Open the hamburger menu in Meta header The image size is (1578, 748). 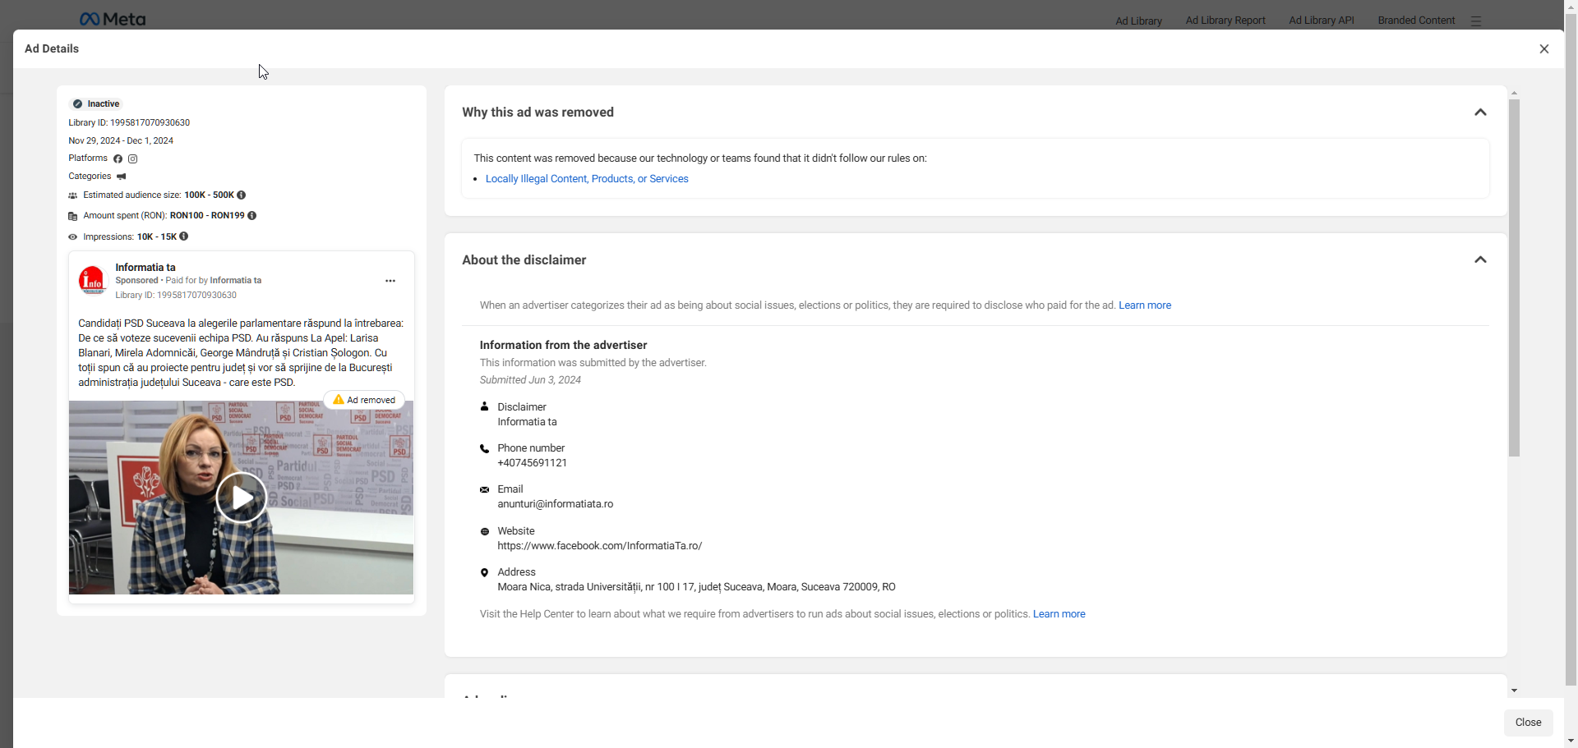(1476, 21)
